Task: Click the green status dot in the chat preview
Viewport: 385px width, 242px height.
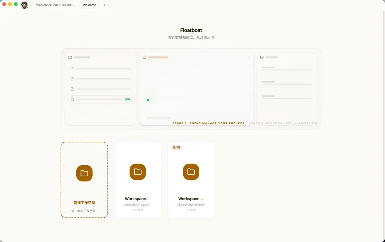Action: click(x=148, y=100)
